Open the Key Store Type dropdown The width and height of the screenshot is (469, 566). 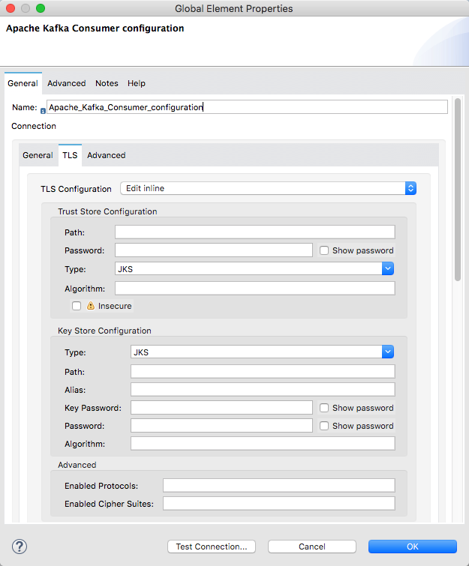point(262,351)
